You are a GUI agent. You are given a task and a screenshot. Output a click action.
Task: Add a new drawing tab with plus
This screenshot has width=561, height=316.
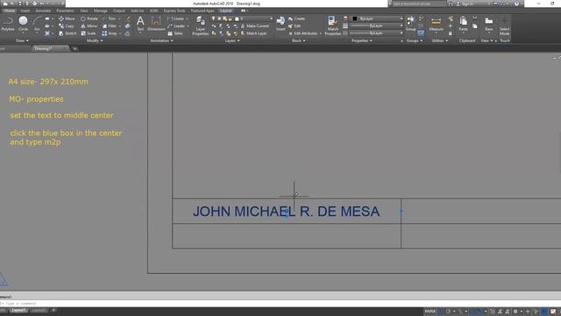(x=75, y=48)
